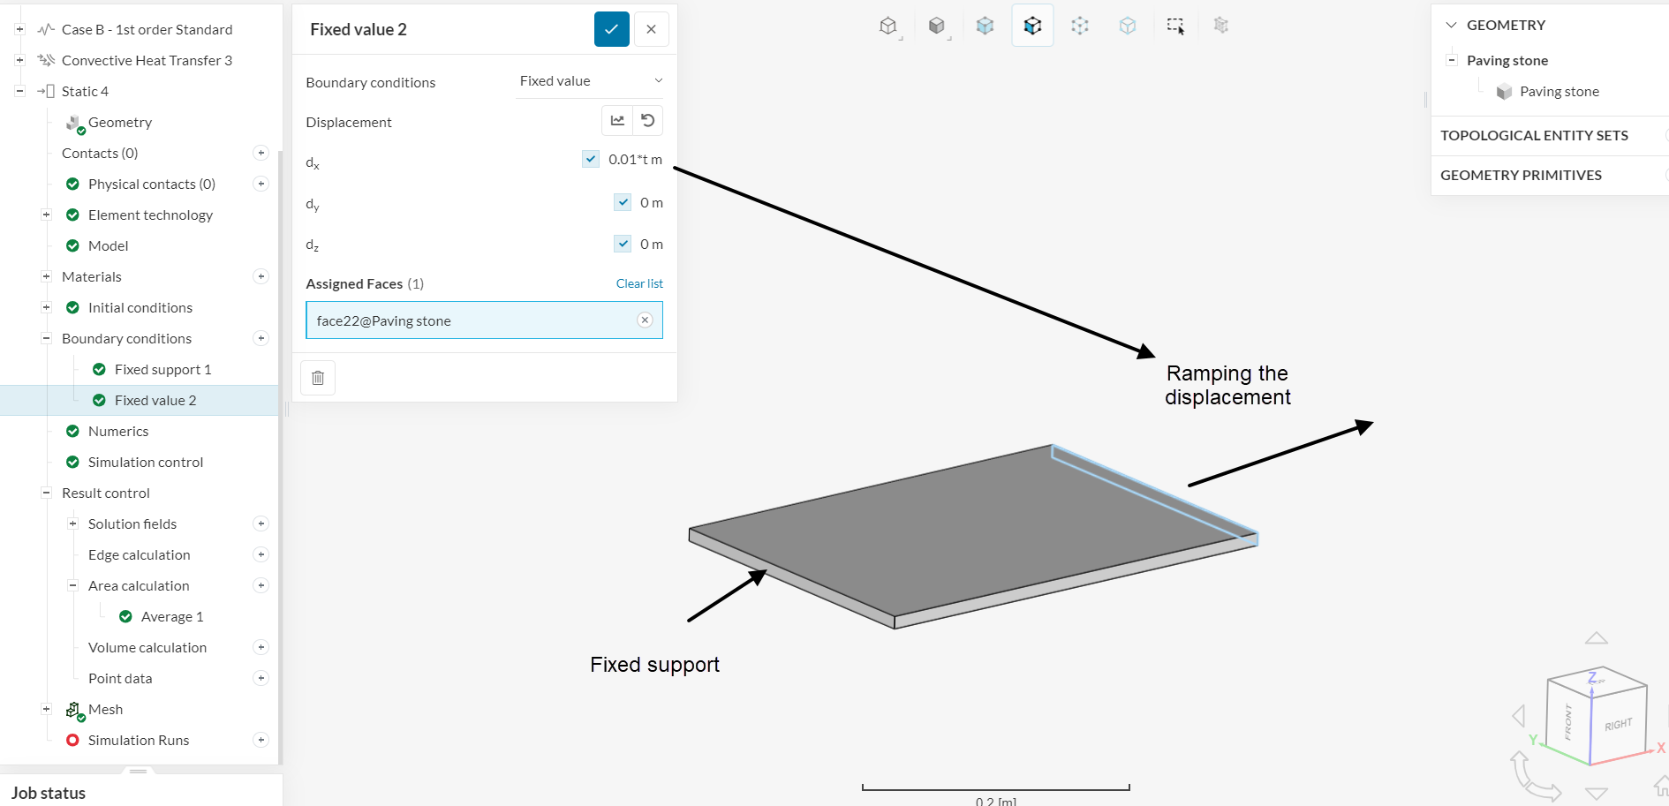Add an Edge calculation item

(x=261, y=554)
